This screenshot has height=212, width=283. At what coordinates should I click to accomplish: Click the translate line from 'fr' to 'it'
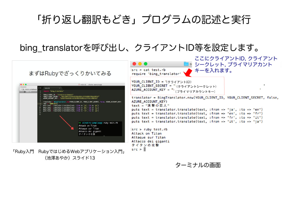click(x=197, y=118)
